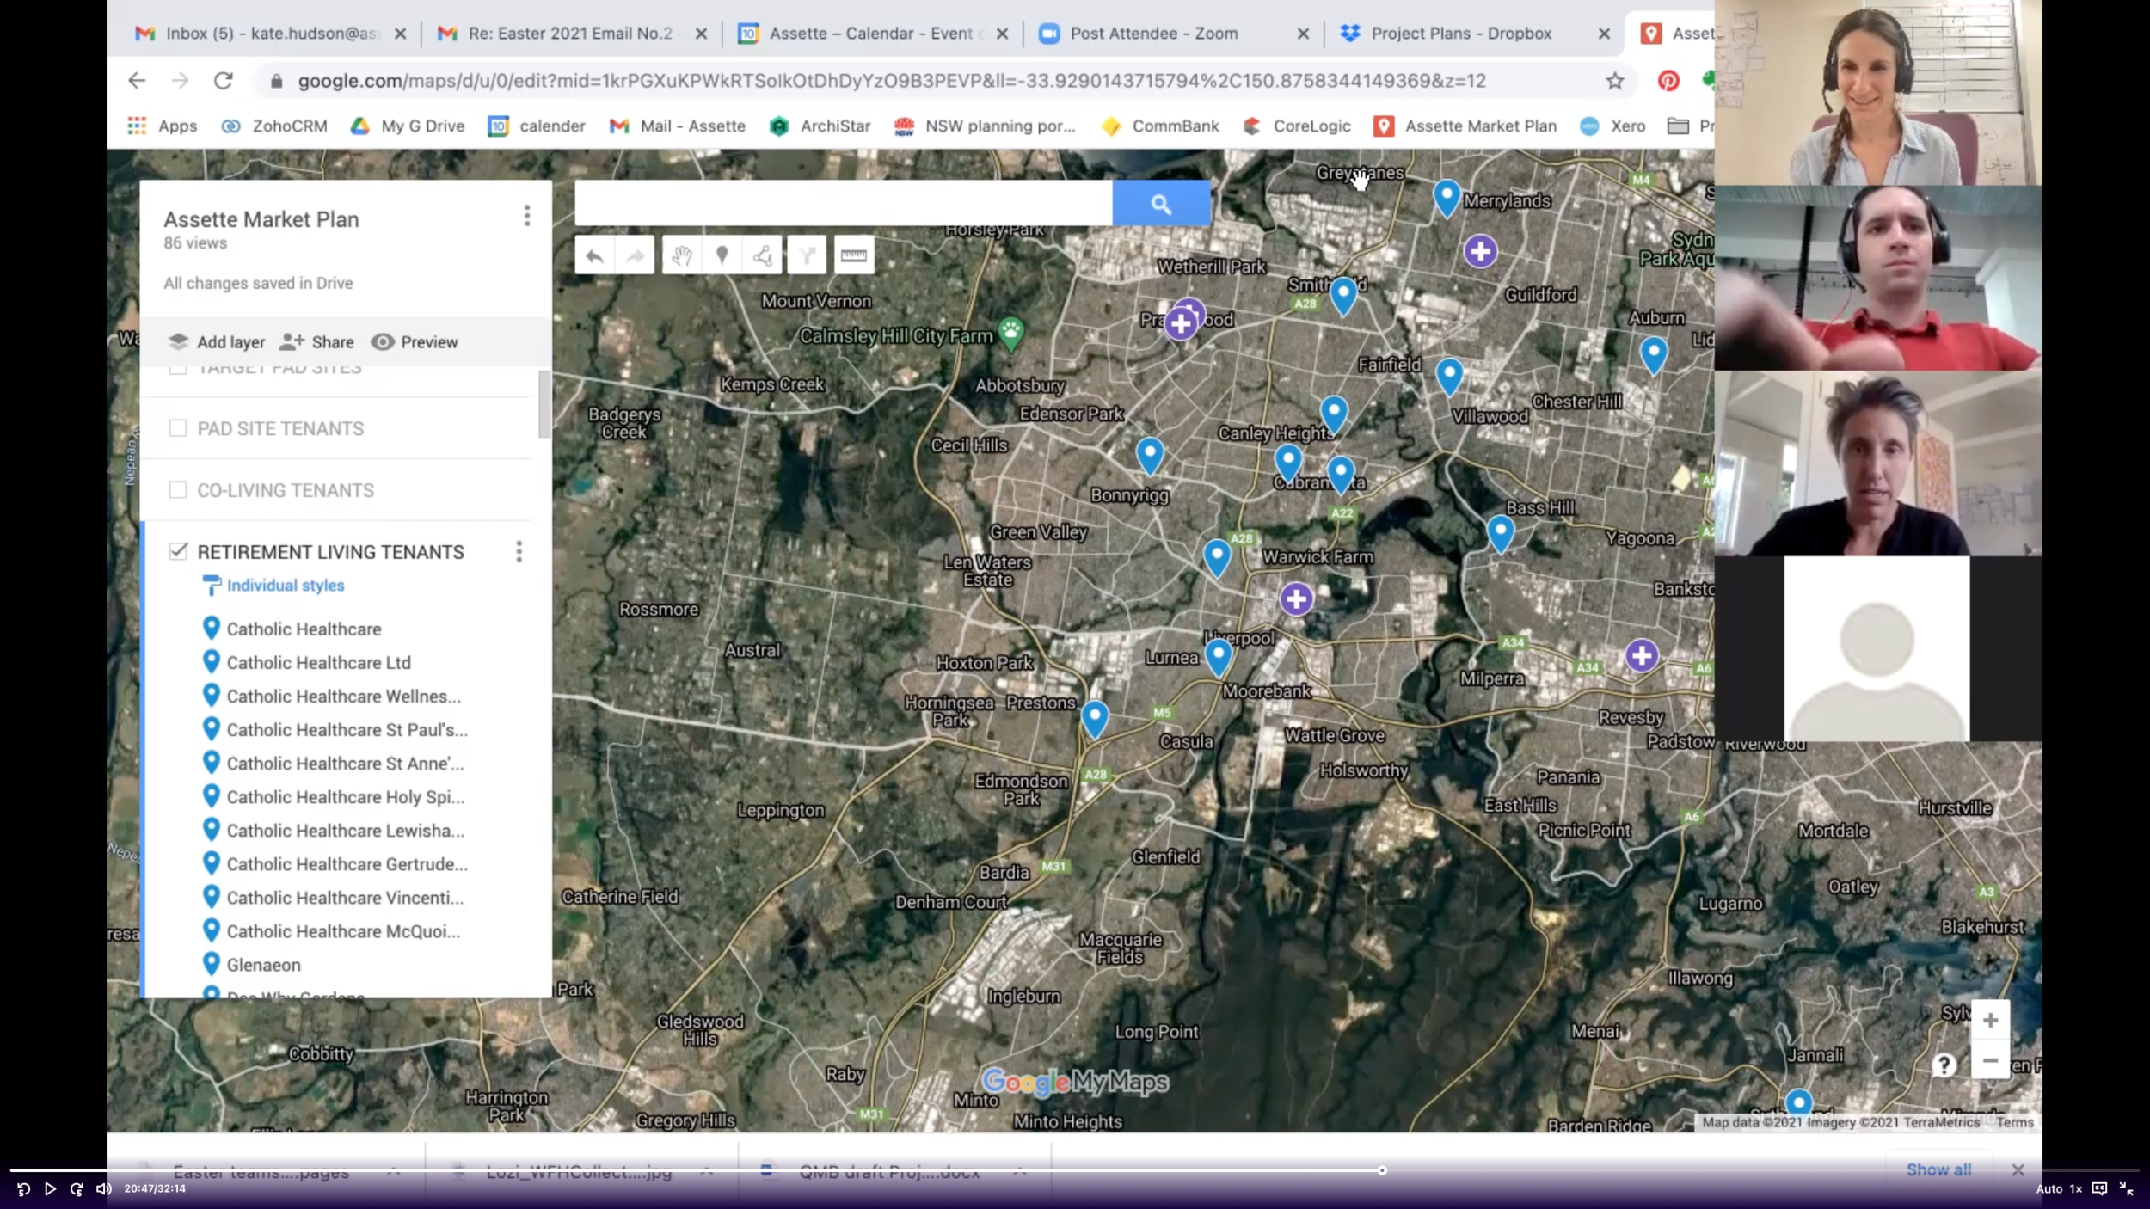Click the undo arrow in map toolbar

coord(594,255)
